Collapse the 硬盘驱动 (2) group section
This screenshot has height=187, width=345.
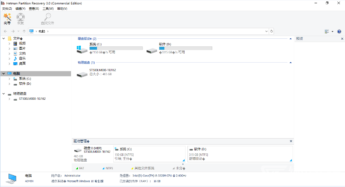coord(291,39)
